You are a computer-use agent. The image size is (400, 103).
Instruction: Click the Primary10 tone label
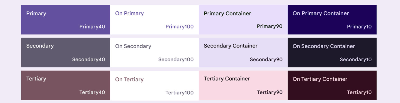coord(359,27)
